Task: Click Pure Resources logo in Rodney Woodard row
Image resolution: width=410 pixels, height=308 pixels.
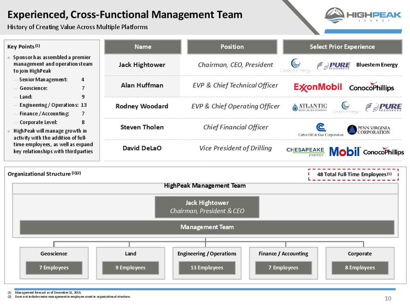Action: click(x=383, y=107)
